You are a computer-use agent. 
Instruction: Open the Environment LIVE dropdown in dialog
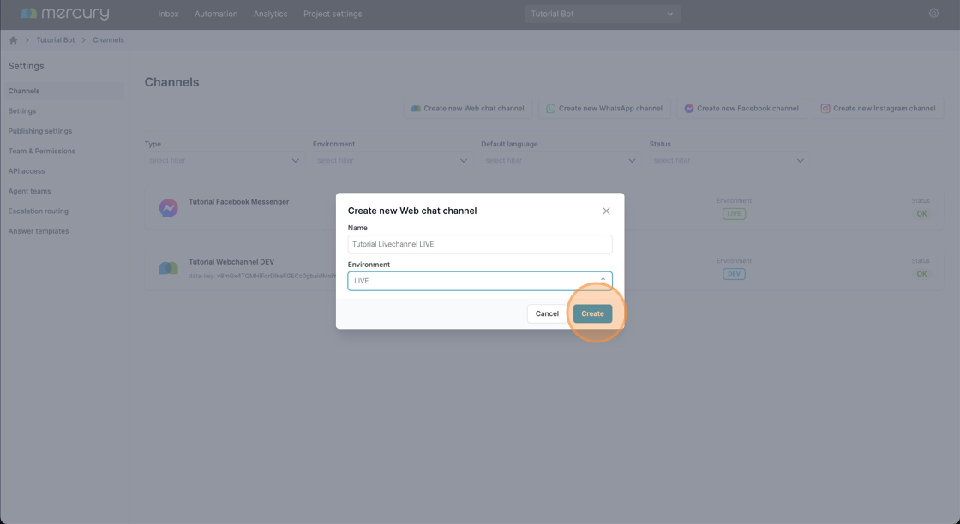click(480, 281)
